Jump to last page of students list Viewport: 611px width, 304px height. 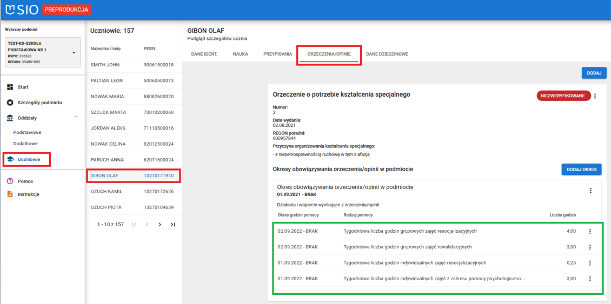tap(172, 224)
